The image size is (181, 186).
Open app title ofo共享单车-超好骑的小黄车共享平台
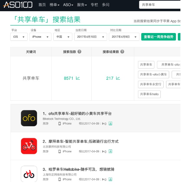77,113
